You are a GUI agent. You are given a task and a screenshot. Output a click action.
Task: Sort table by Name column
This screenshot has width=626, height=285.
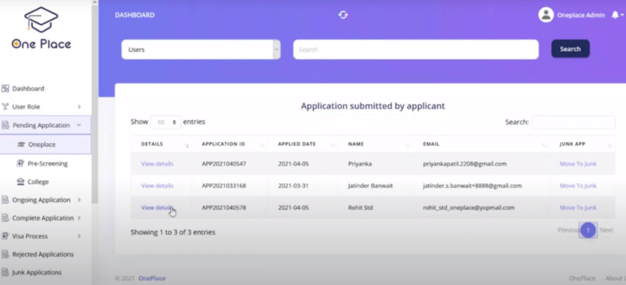[x=376, y=144]
